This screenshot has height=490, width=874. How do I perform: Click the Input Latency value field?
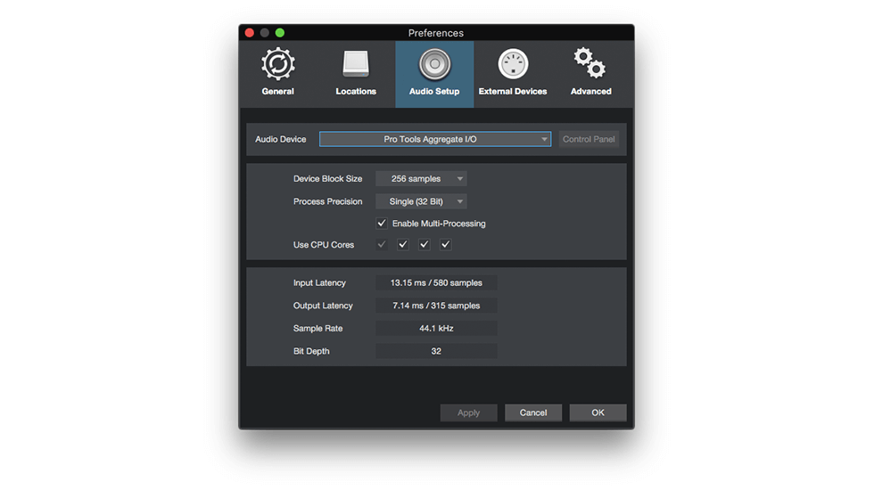(436, 283)
